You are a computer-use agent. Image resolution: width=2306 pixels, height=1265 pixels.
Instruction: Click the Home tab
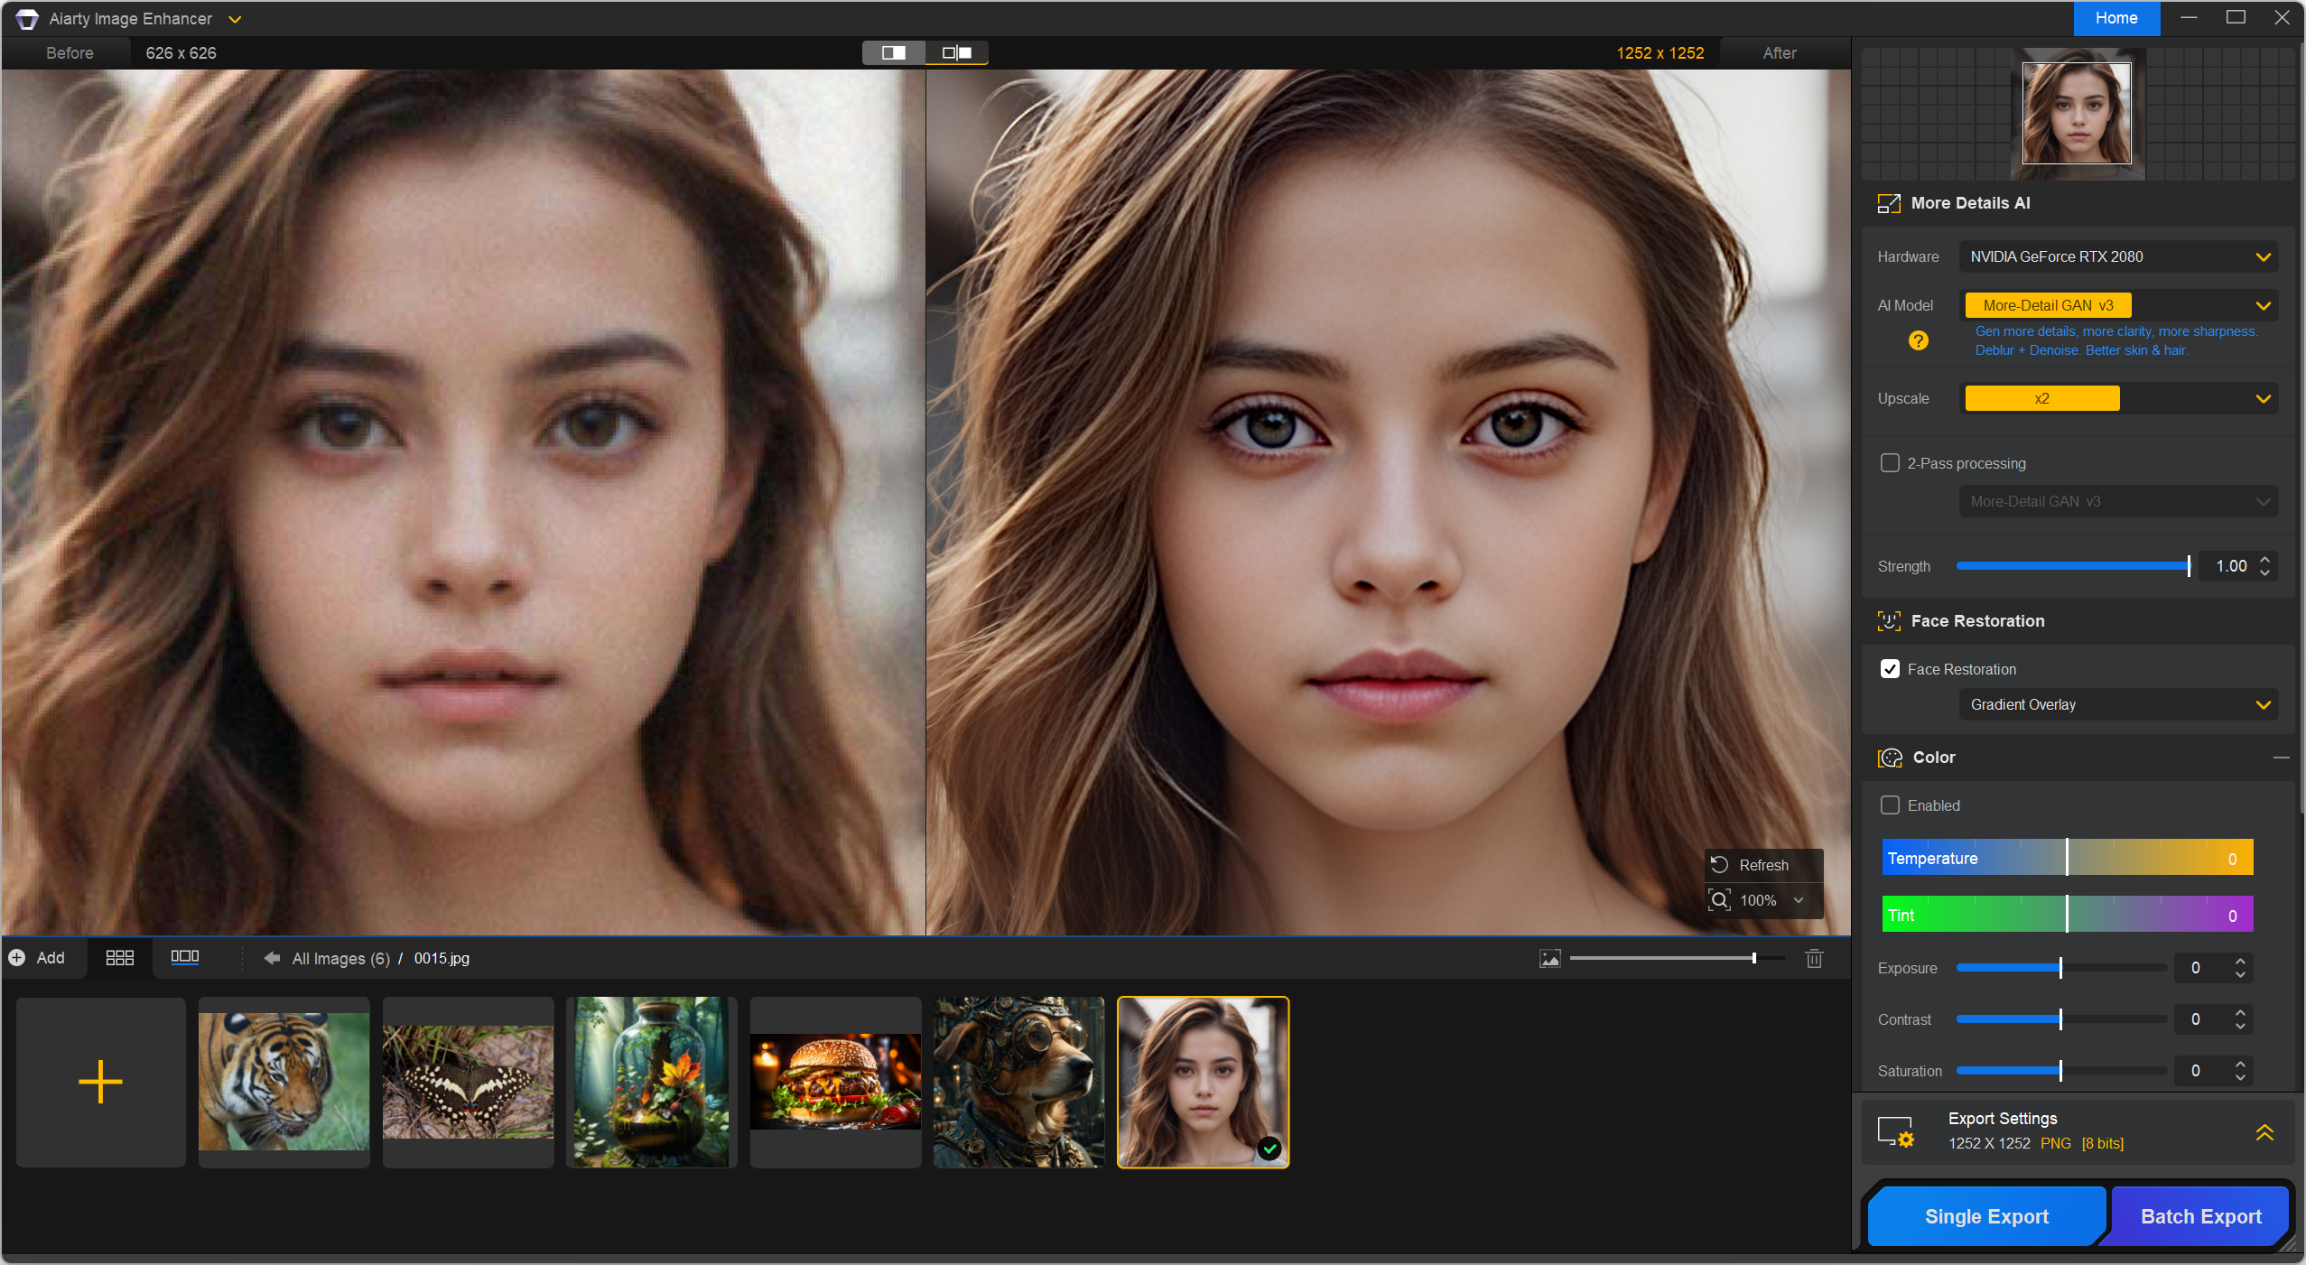click(2115, 18)
